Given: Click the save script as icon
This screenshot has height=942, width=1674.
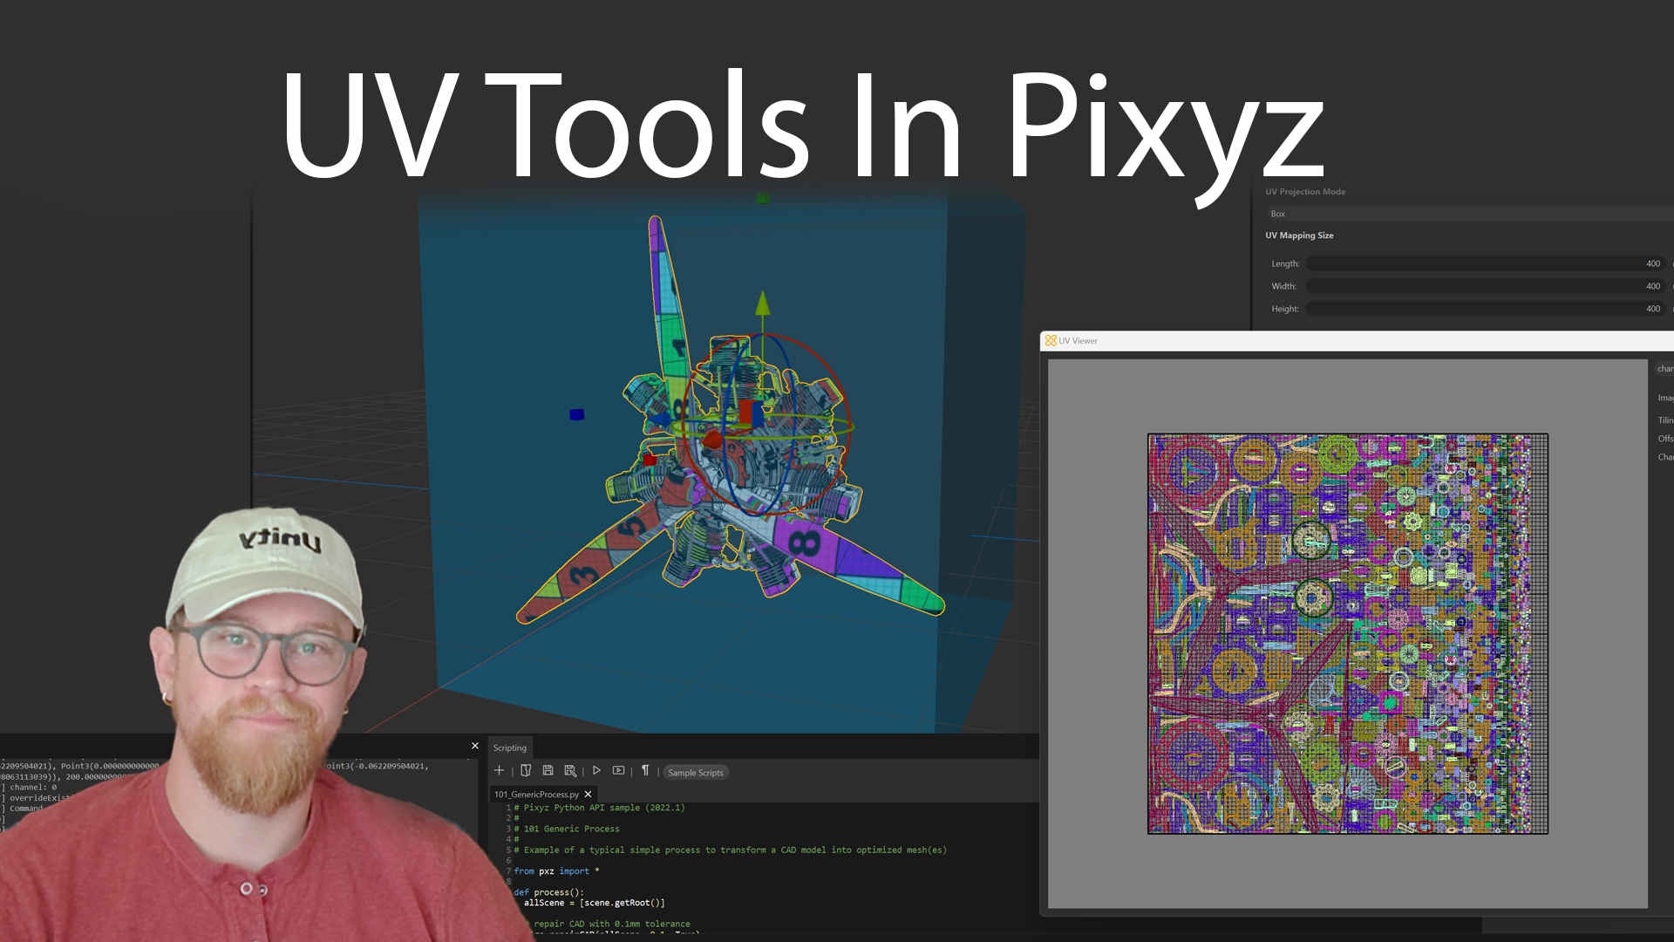Looking at the screenshot, I should (570, 771).
